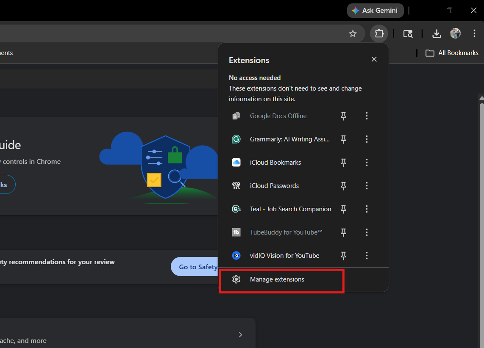484x348 pixels.
Task: Open more options for iCloud Bookmarks
Action: [367, 163]
